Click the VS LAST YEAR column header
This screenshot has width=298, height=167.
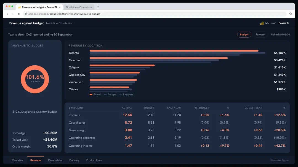(x=253, y=108)
